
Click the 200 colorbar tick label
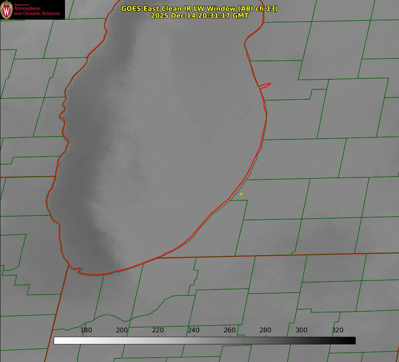[x=122, y=330]
